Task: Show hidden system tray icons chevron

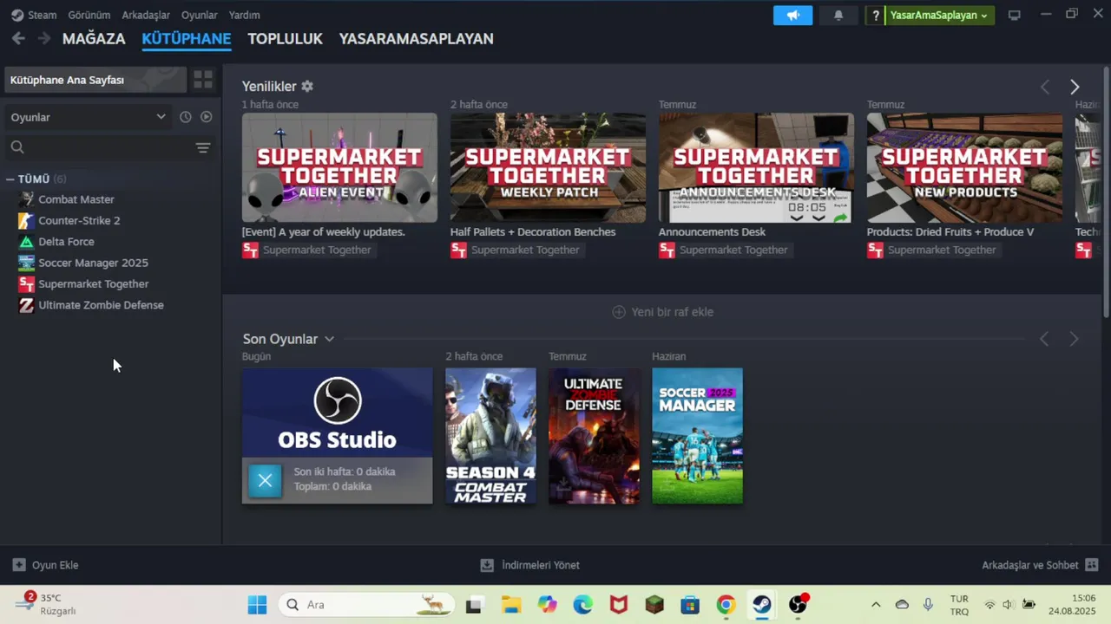Action: tap(876, 604)
